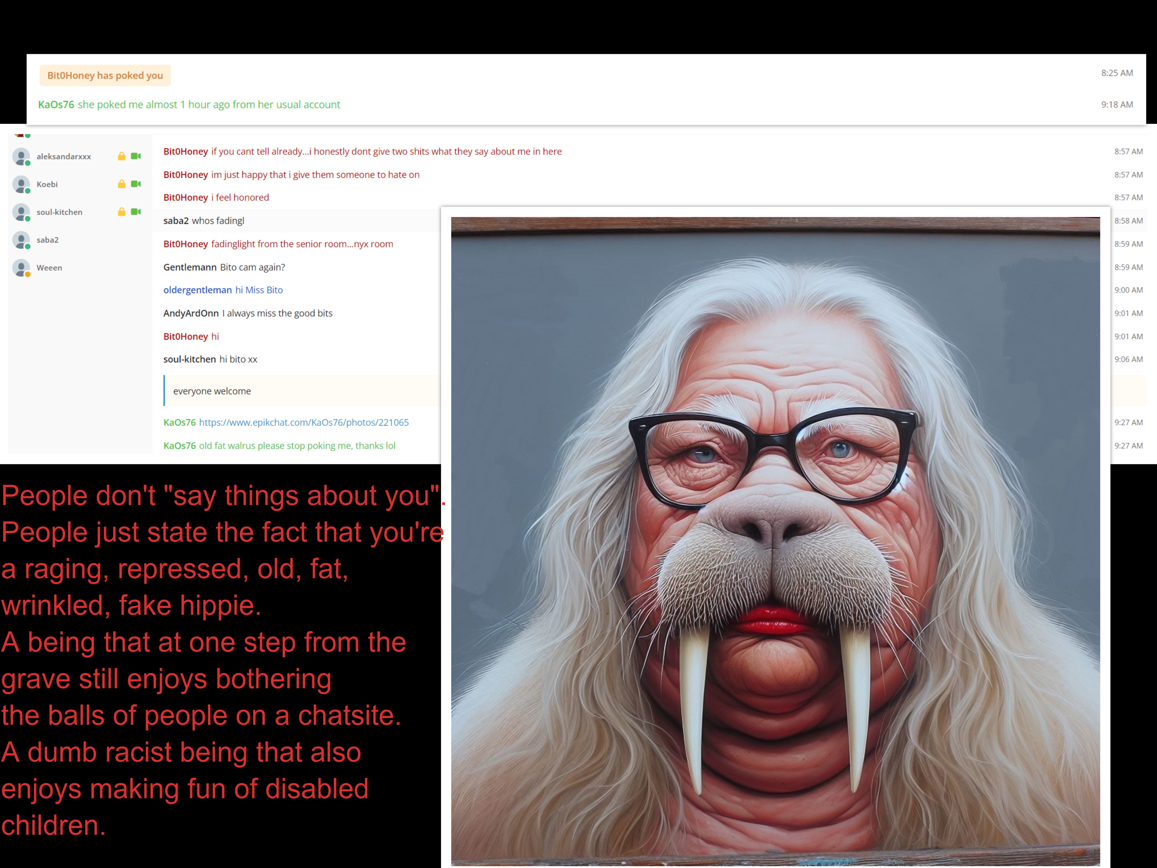Click the 8:58 AM timestamp
Screen dimensions: 1157x868
(x=1128, y=221)
